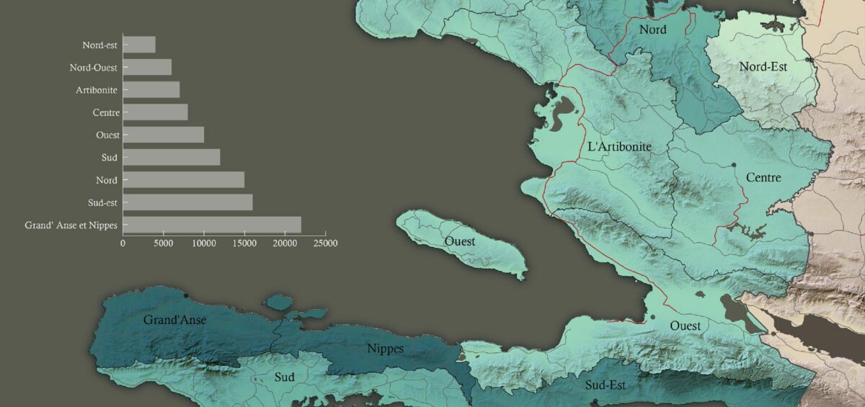Select the Sud region label on the map

(285, 377)
